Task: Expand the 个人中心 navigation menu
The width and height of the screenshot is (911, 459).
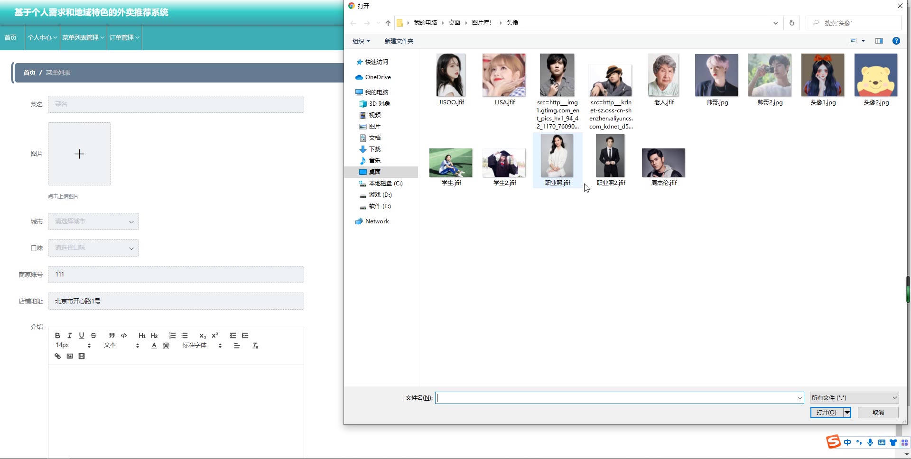Action: tap(42, 37)
